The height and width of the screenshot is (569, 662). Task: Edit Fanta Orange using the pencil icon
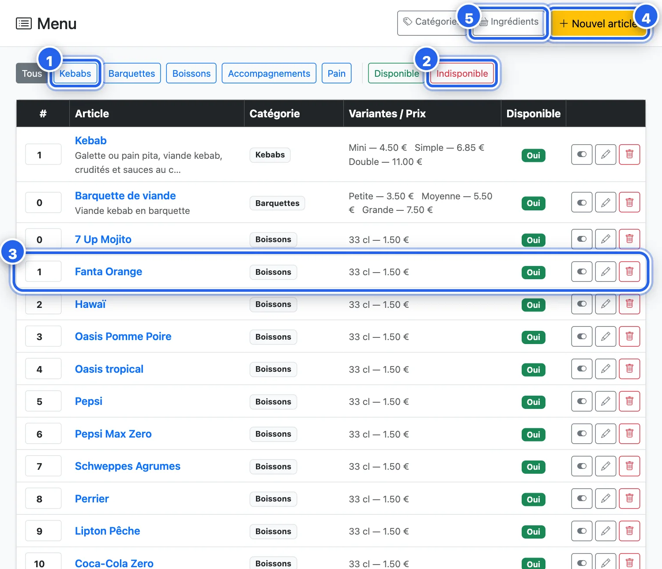tap(606, 272)
